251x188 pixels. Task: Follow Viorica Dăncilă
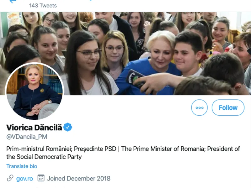(228, 107)
